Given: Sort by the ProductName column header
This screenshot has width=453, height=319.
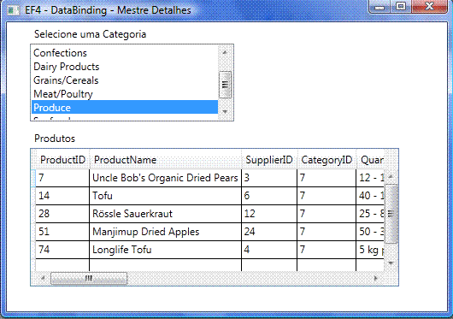Looking at the screenshot, I should click(x=166, y=159).
